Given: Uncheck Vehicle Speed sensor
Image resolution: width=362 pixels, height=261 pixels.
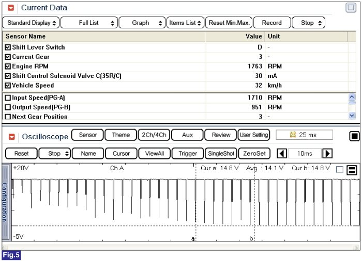Looking at the screenshot, I should (x=8, y=86).
